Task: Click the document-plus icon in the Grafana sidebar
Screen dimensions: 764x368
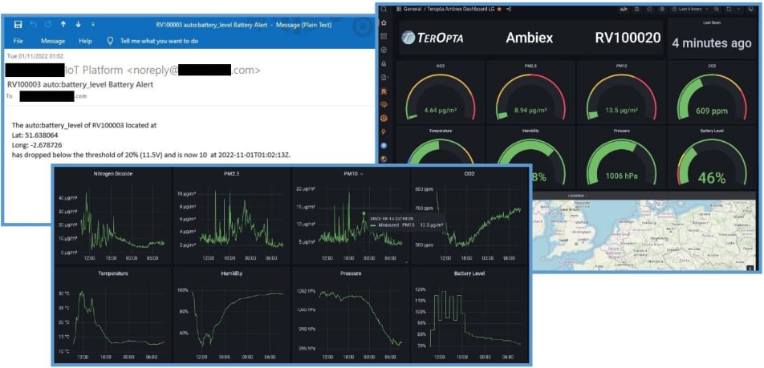Action: tap(384, 77)
